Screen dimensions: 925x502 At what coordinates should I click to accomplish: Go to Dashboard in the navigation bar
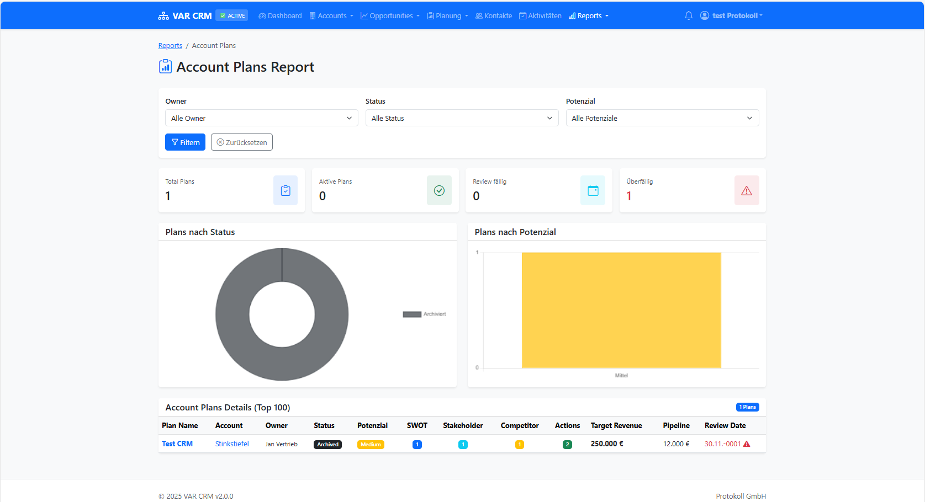[x=280, y=15]
